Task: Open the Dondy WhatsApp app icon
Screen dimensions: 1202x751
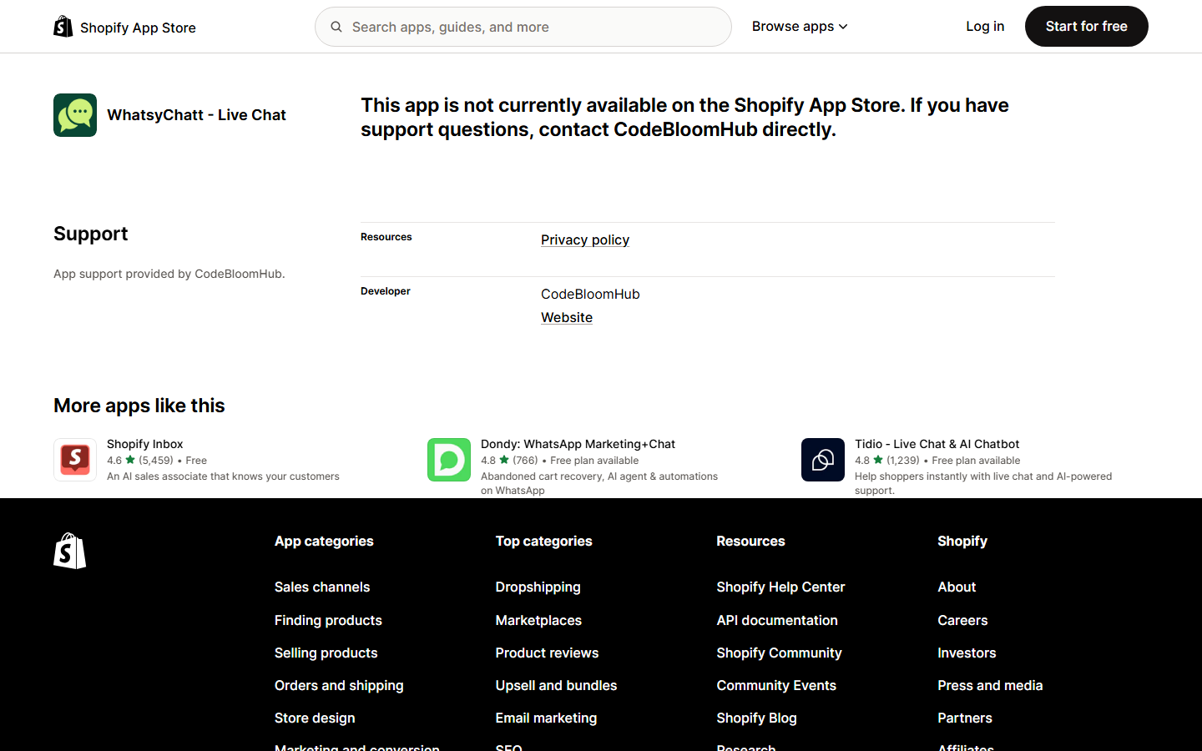Action: click(449, 460)
